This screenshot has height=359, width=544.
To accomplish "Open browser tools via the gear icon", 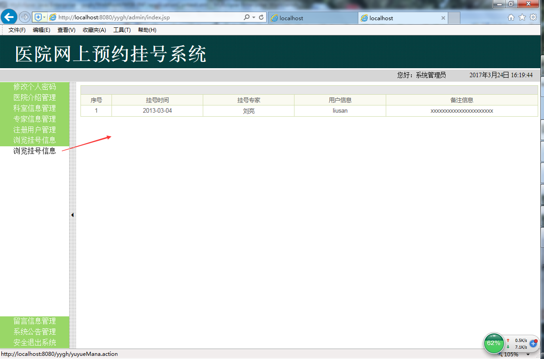I will pos(533,17).
